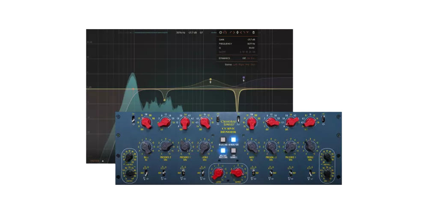Flip the left channel treble shelf/bell switch
428x214 pixels.
[x=218, y=119]
